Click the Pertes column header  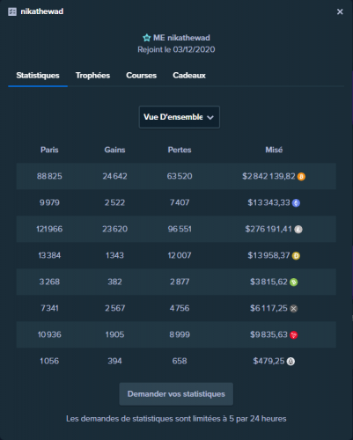point(180,150)
